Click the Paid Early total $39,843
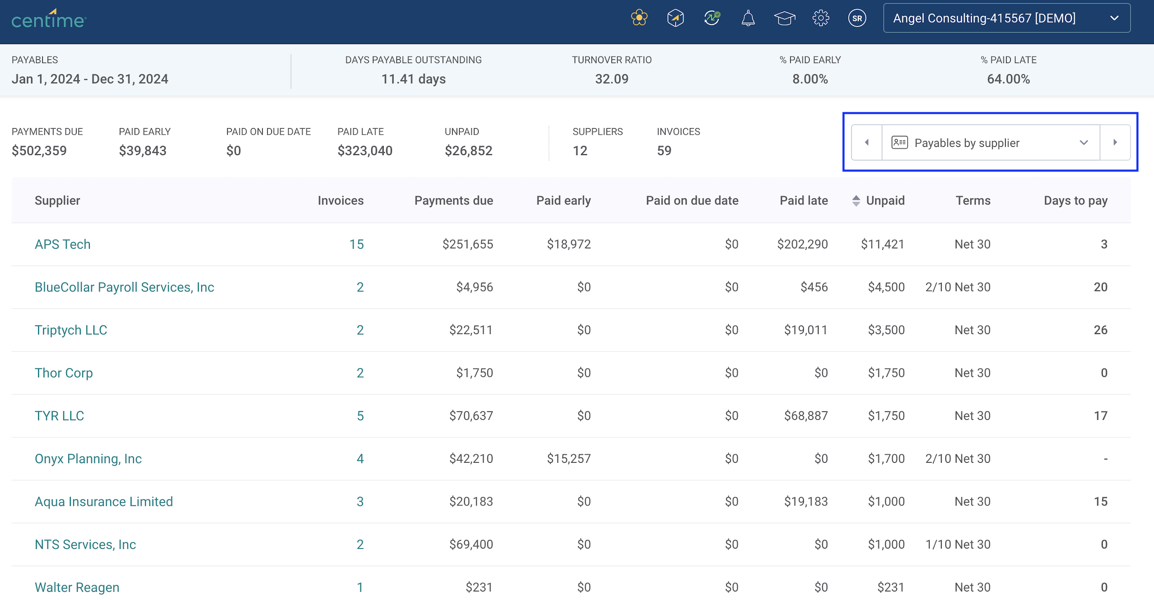The height and width of the screenshot is (600, 1154). (x=142, y=150)
